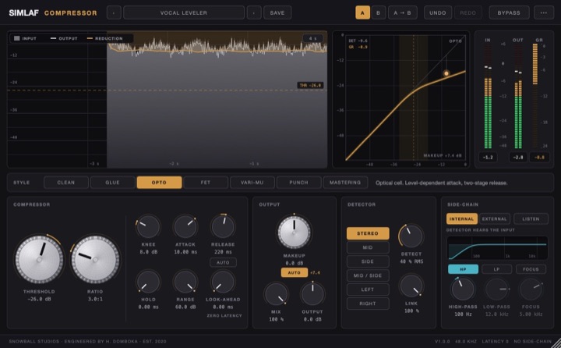Click the FOCUS frequency knob
Viewport: 561px width, 348px height.
pyautogui.click(x=531, y=289)
